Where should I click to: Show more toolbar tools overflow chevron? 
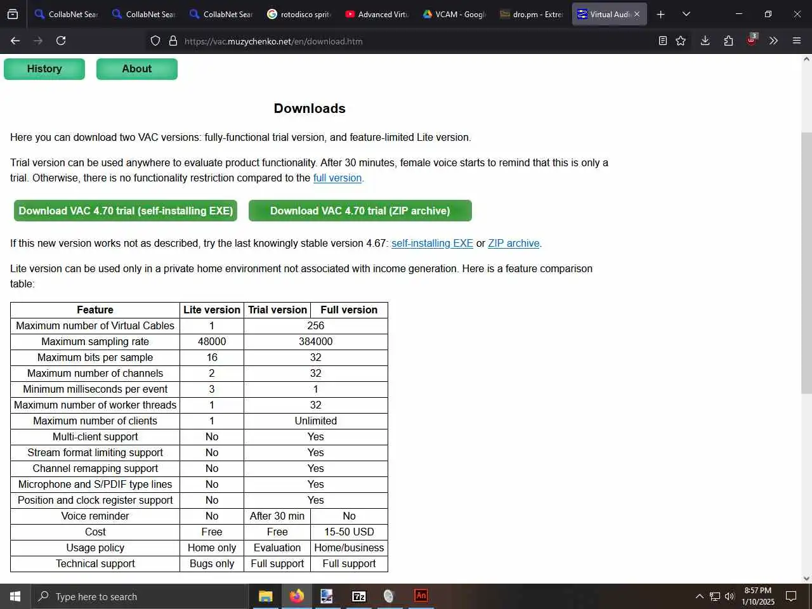773,41
